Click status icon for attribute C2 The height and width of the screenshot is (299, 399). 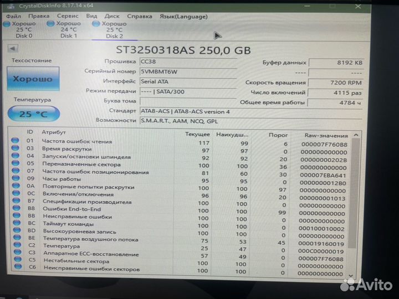17,245
